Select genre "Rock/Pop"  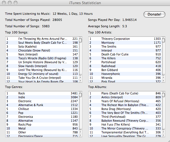pyautogui.click(x=42, y=125)
